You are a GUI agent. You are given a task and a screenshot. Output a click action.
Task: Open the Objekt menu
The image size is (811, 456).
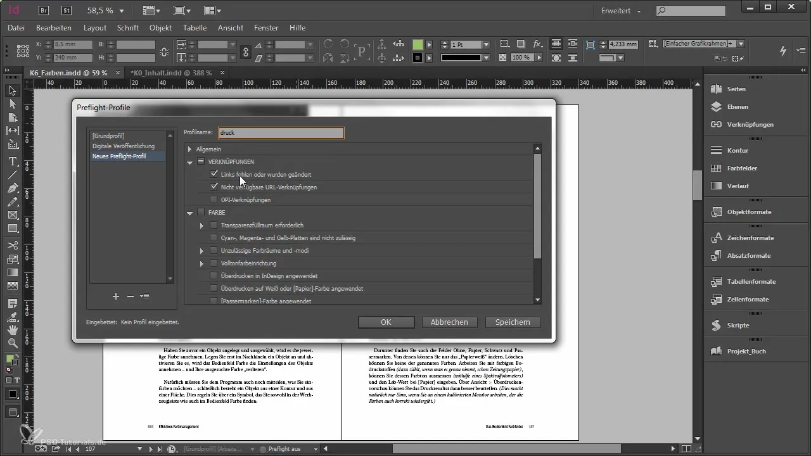tap(161, 28)
